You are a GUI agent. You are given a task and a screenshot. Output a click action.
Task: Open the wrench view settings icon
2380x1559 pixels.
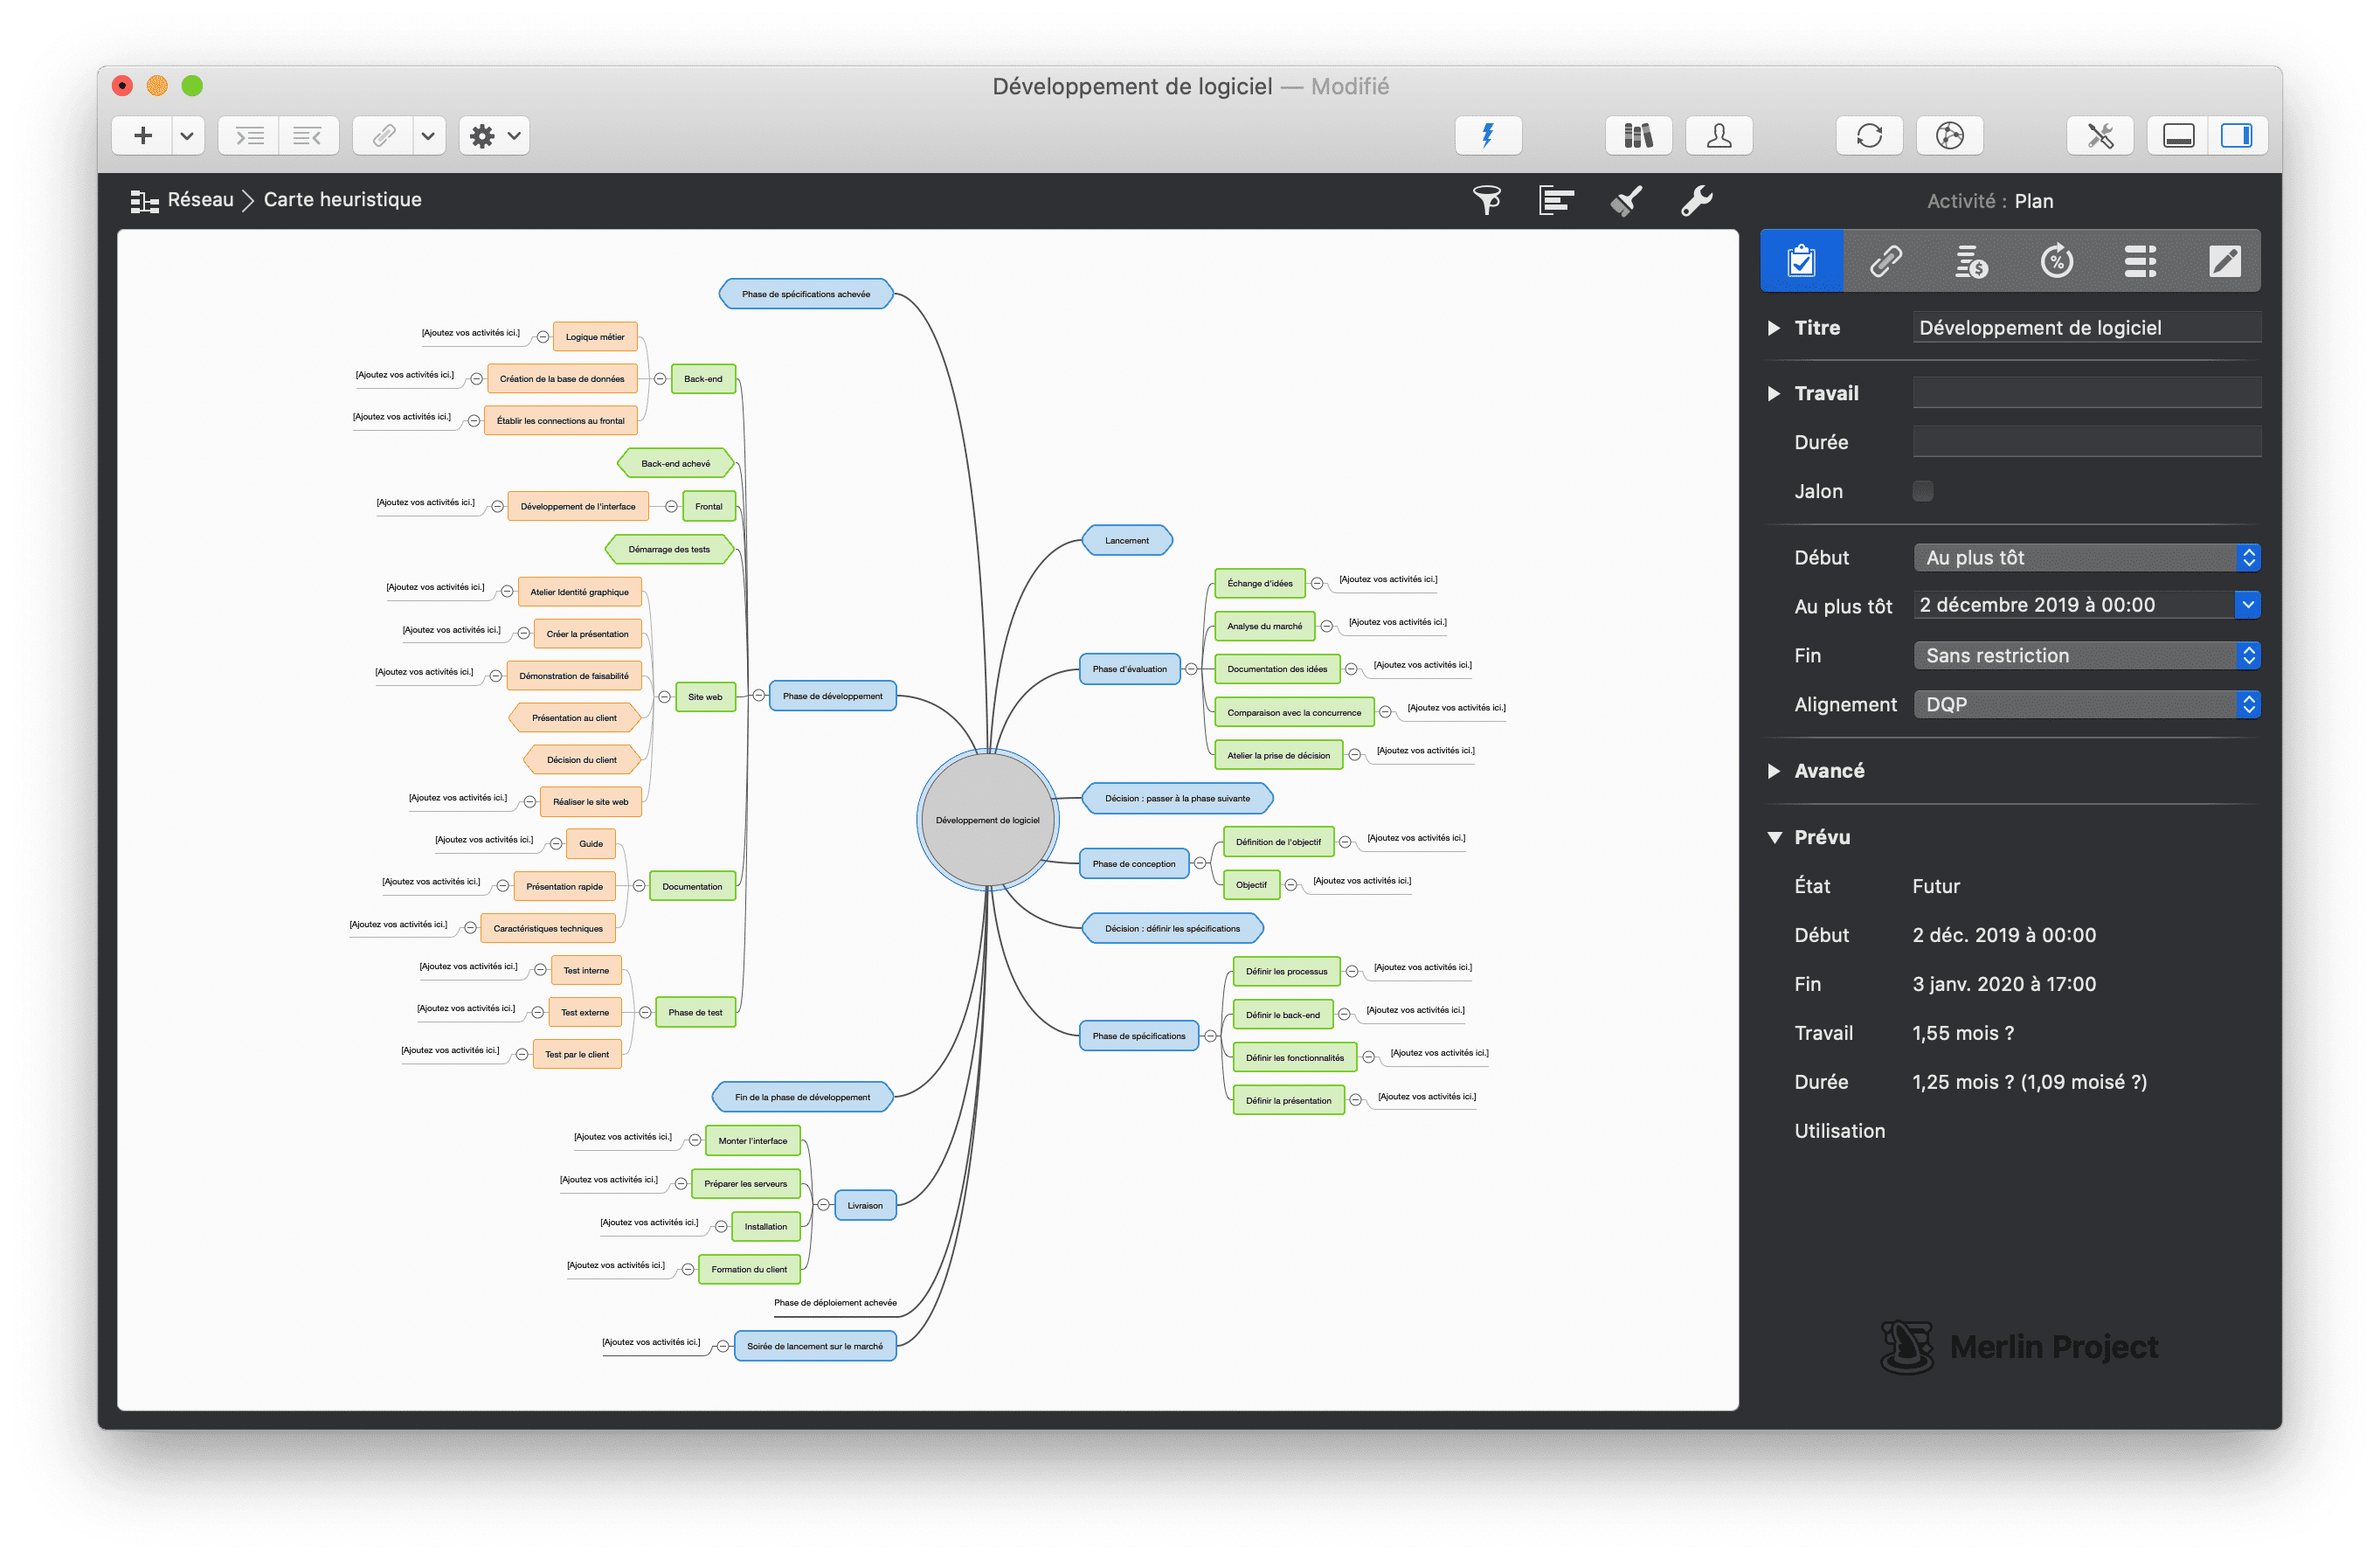point(1696,201)
